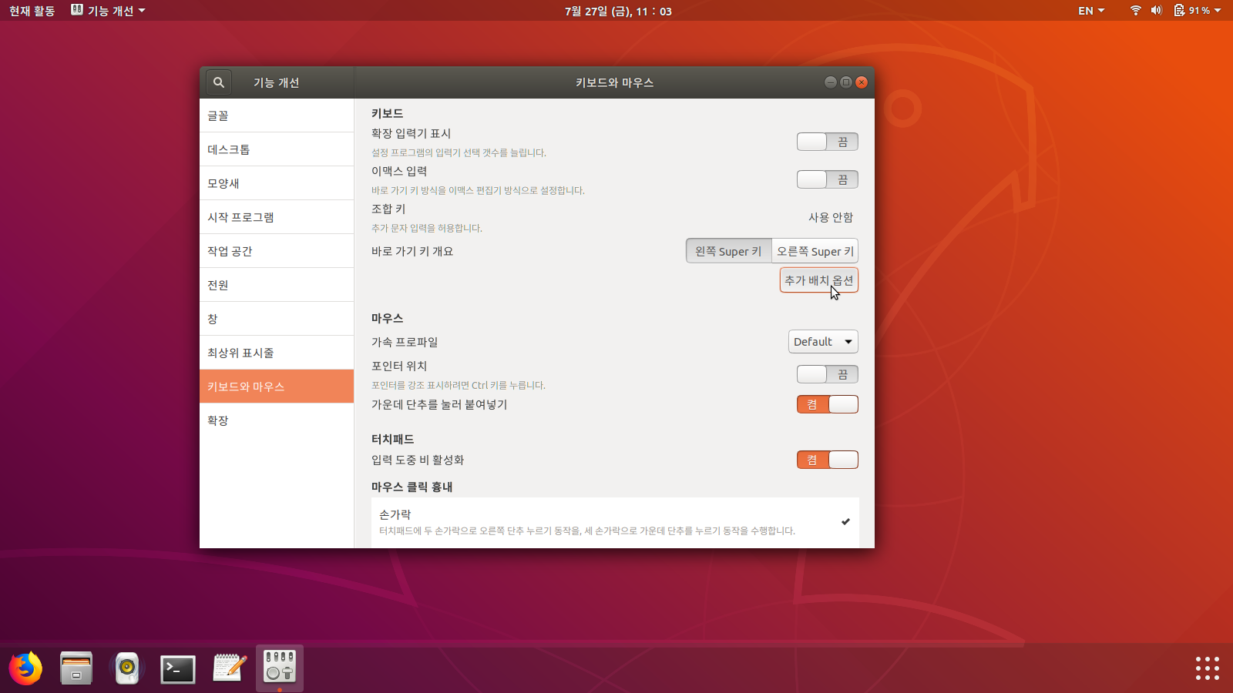Open EN input source menu
This screenshot has height=693, width=1233.
[1091, 11]
